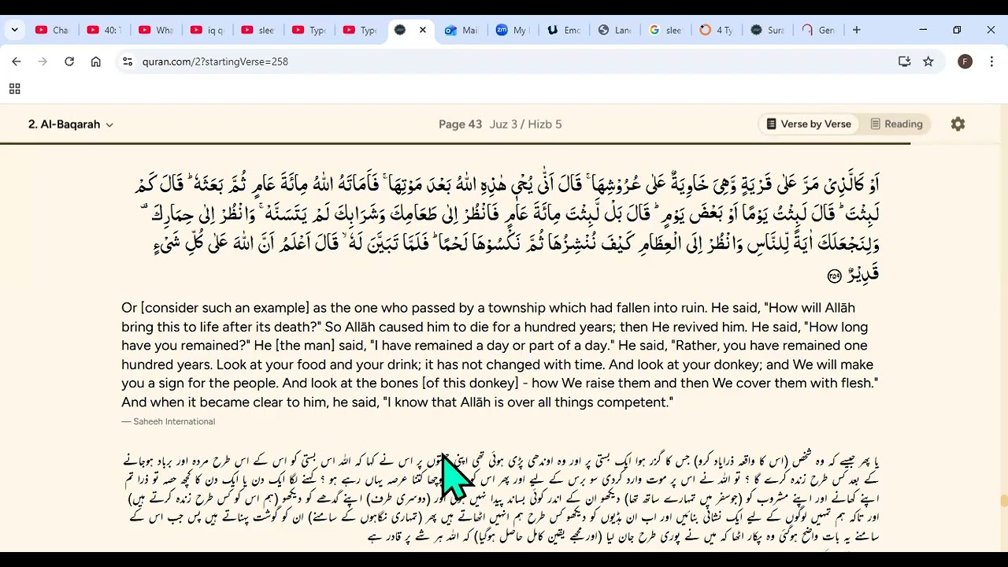
Task: Reload the quran.com page
Action: point(69,61)
